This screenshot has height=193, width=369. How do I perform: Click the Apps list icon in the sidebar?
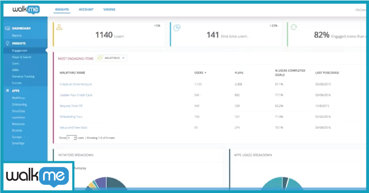click(8, 91)
